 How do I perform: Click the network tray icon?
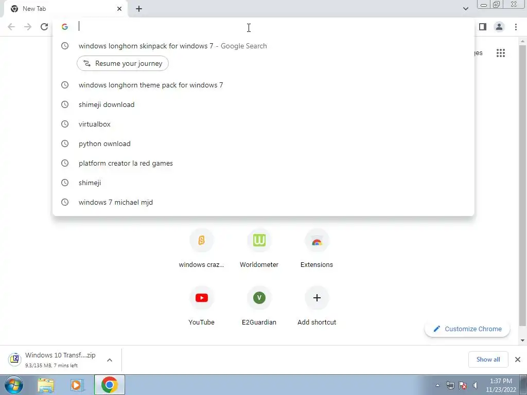[450, 385]
